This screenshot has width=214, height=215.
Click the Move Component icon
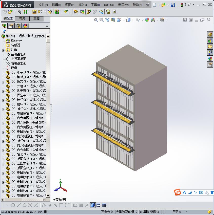click(40, 12)
